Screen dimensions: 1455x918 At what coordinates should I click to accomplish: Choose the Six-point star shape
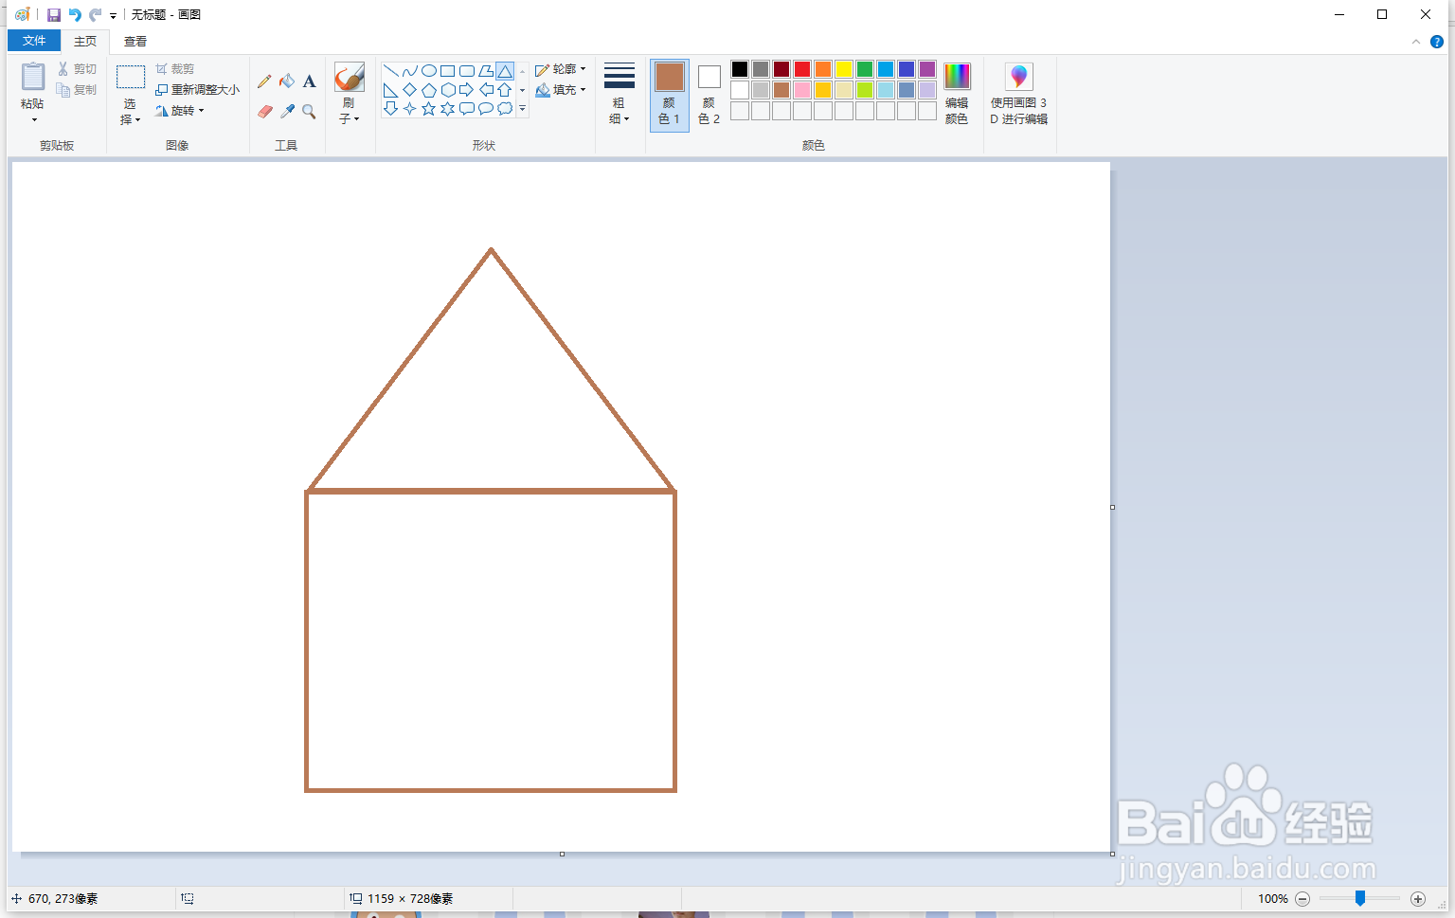(x=447, y=109)
